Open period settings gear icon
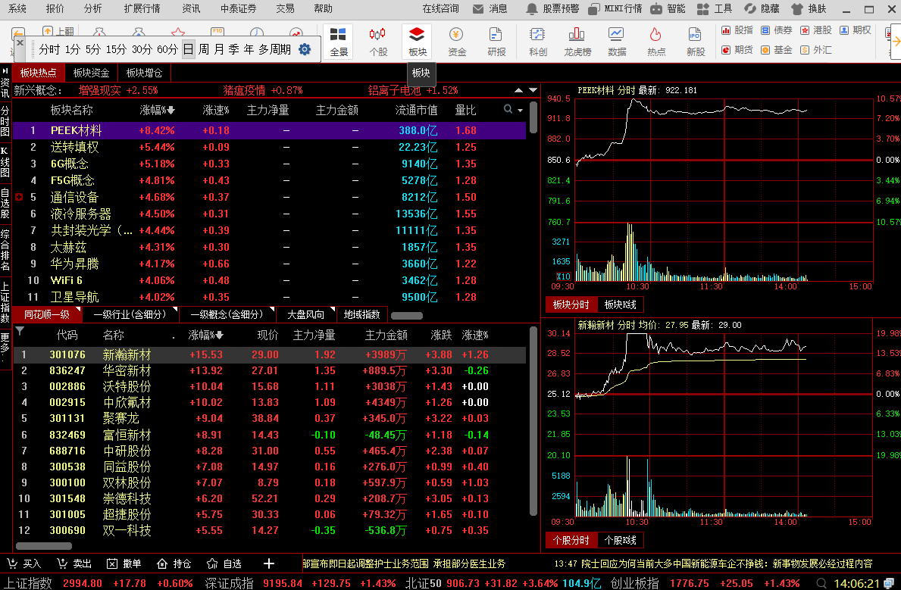Screen dimensions: 901x590 (305, 49)
